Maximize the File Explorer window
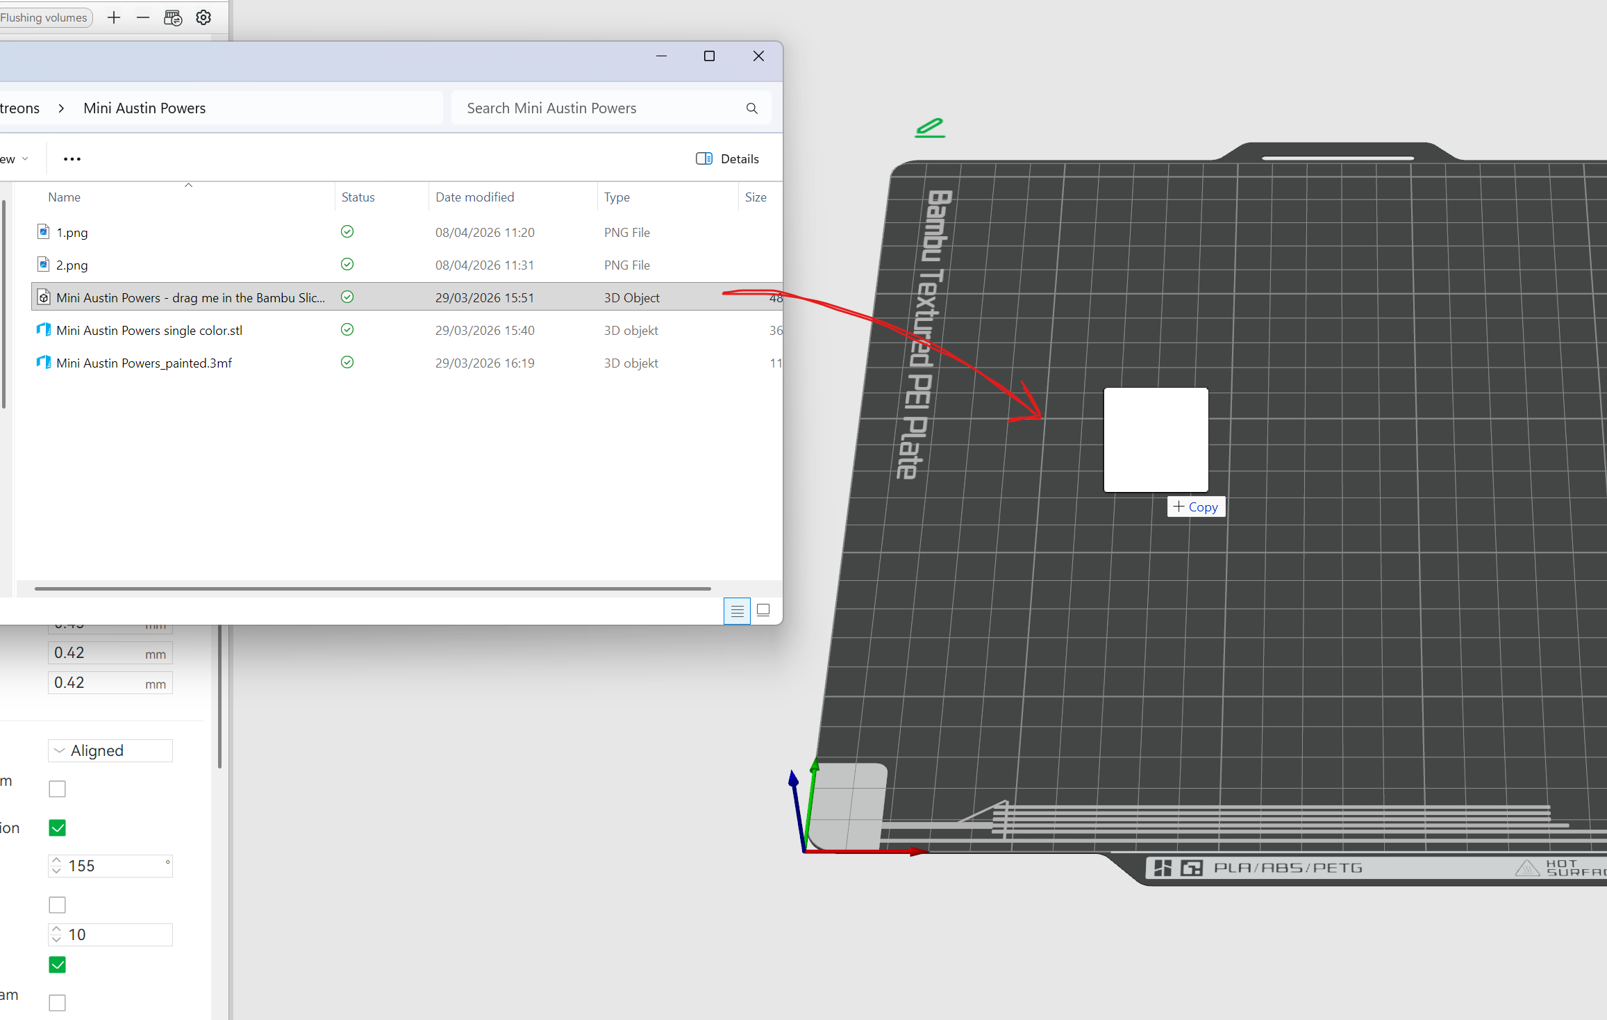 [709, 56]
